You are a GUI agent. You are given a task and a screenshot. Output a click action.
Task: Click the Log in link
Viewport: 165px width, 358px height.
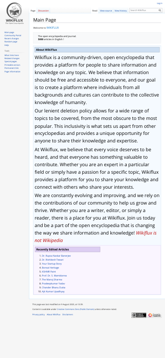click(160, 3)
